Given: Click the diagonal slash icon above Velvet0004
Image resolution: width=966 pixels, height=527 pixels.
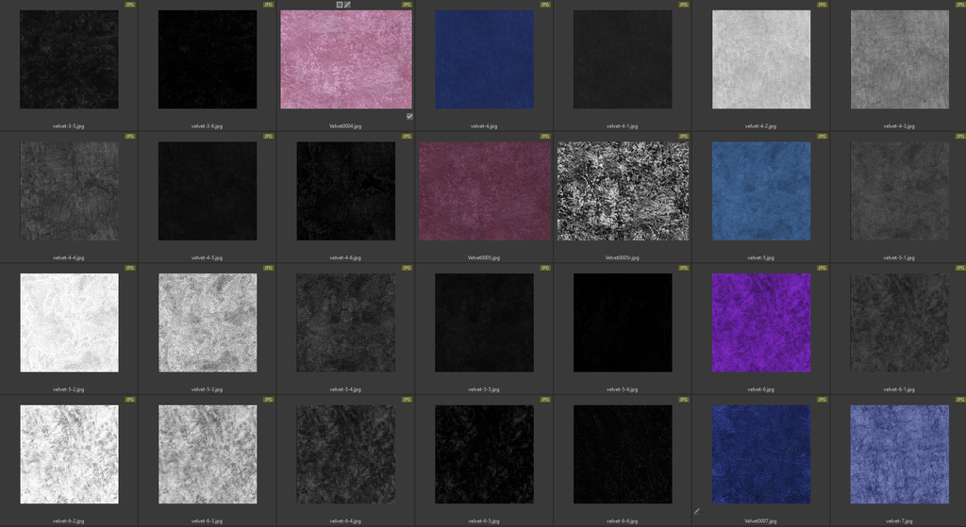Looking at the screenshot, I should coord(347,5).
